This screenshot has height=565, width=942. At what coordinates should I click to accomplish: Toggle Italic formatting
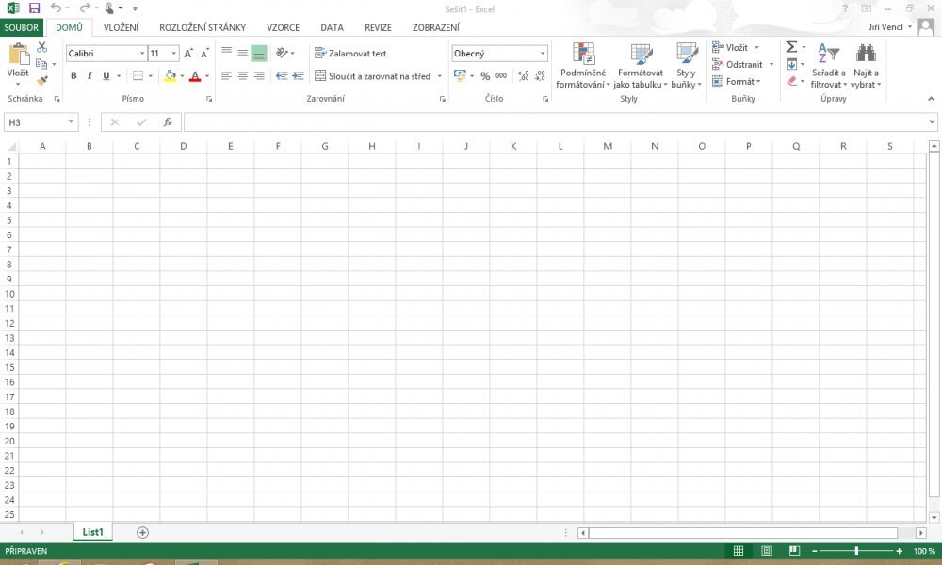point(89,76)
